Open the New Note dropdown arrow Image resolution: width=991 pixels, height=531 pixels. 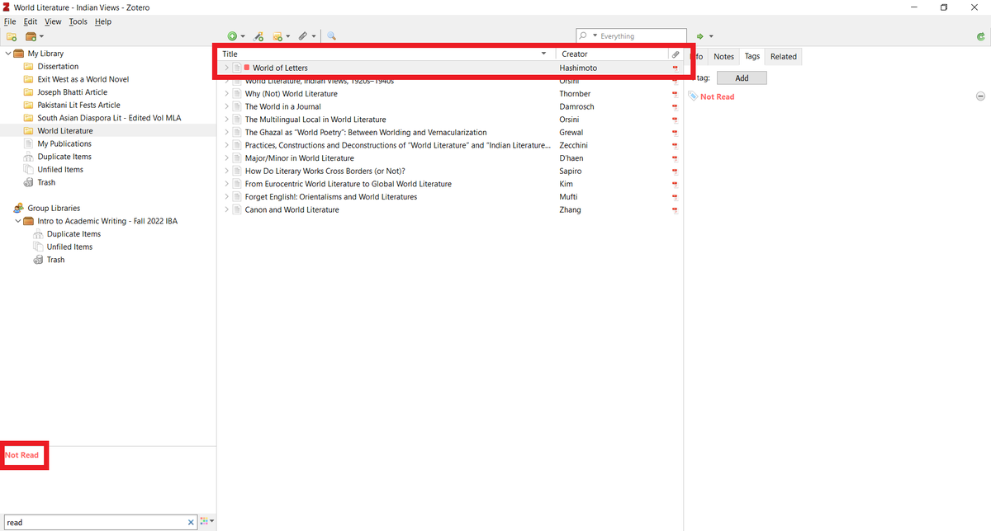coord(287,36)
